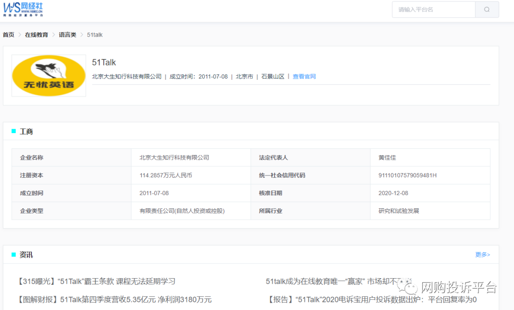This screenshot has height=310, width=514.
Task: Go to 首页 breadcrumb
Action: (9, 35)
